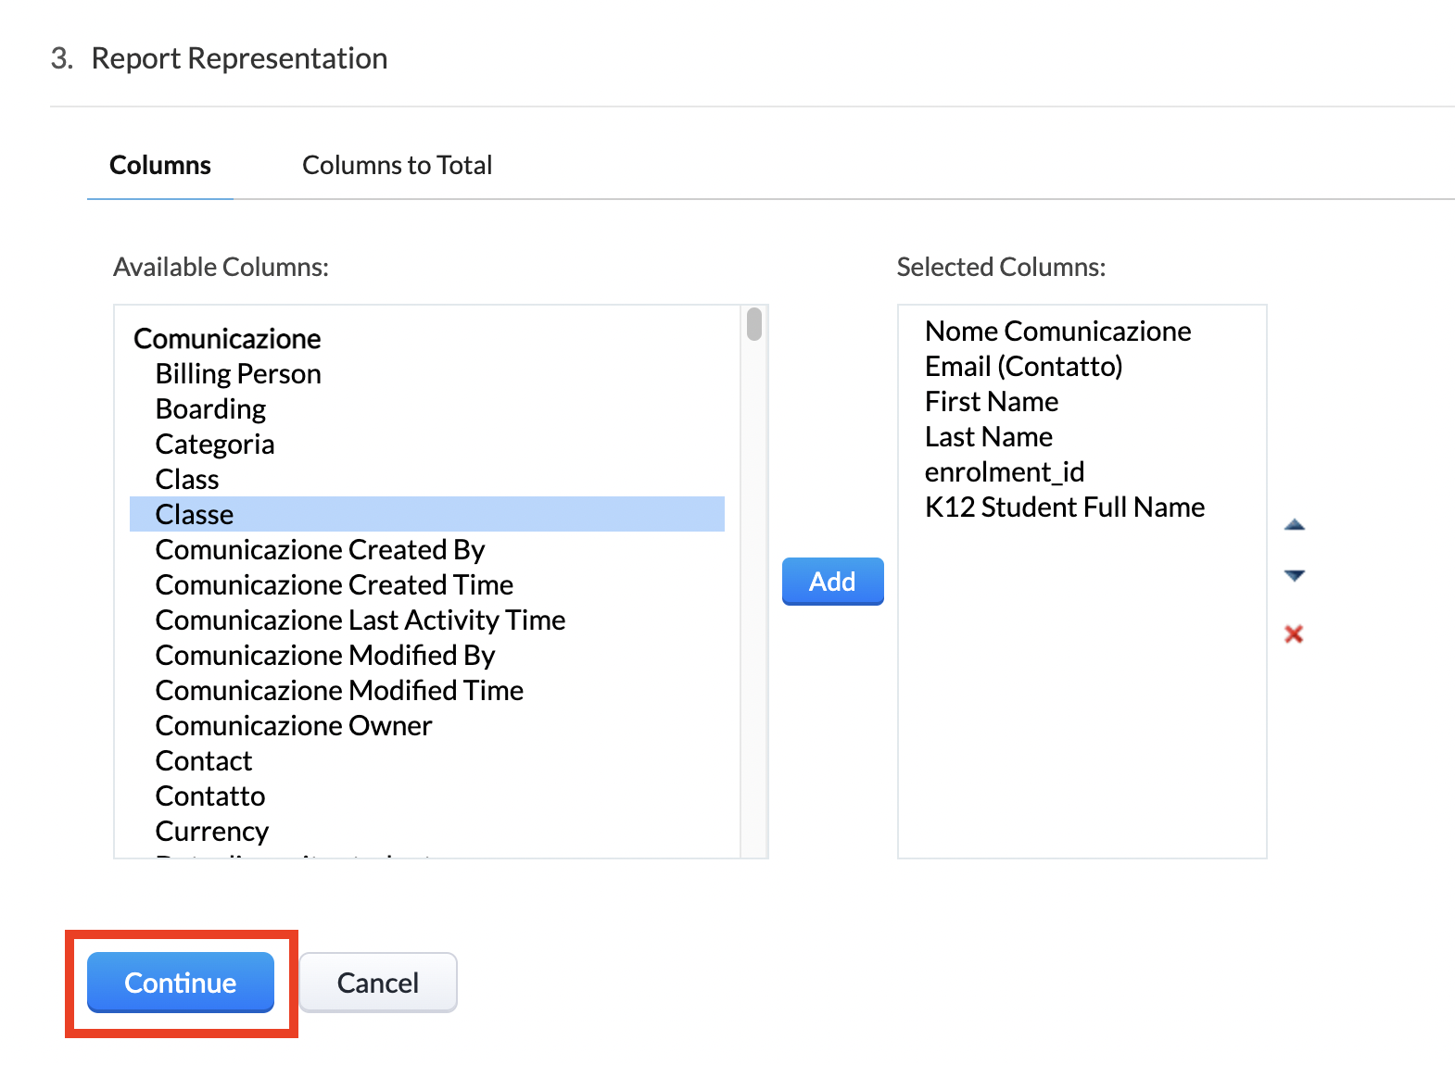Viewport: 1455px width, 1065px height.
Task: Choose Boarding from Available Columns
Action: (210, 409)
